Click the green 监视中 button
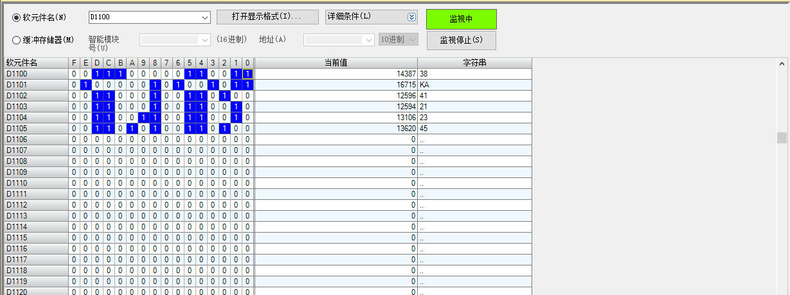Screen dimensions: 790x295 coord(461,19)
